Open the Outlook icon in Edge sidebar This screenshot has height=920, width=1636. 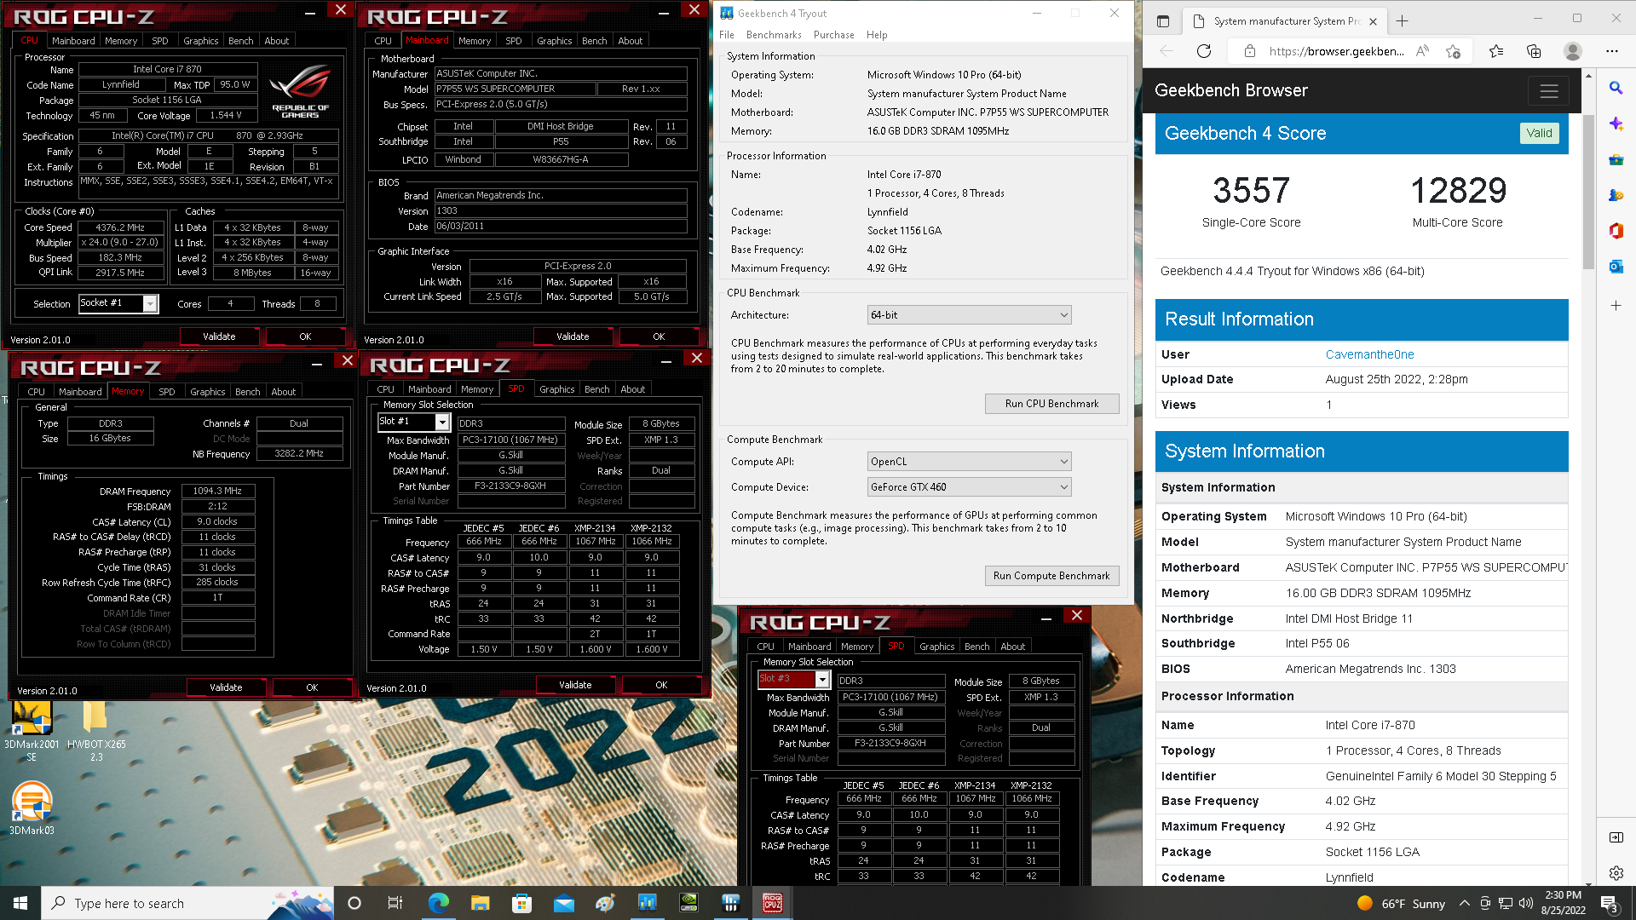tap(1616, 267)
